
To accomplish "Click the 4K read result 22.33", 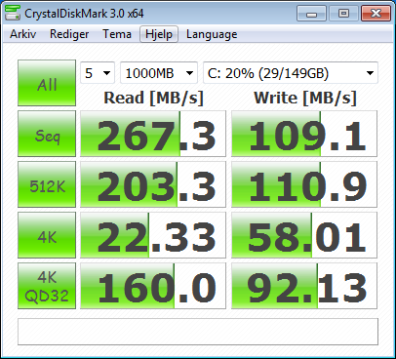I will coord(153,235).
